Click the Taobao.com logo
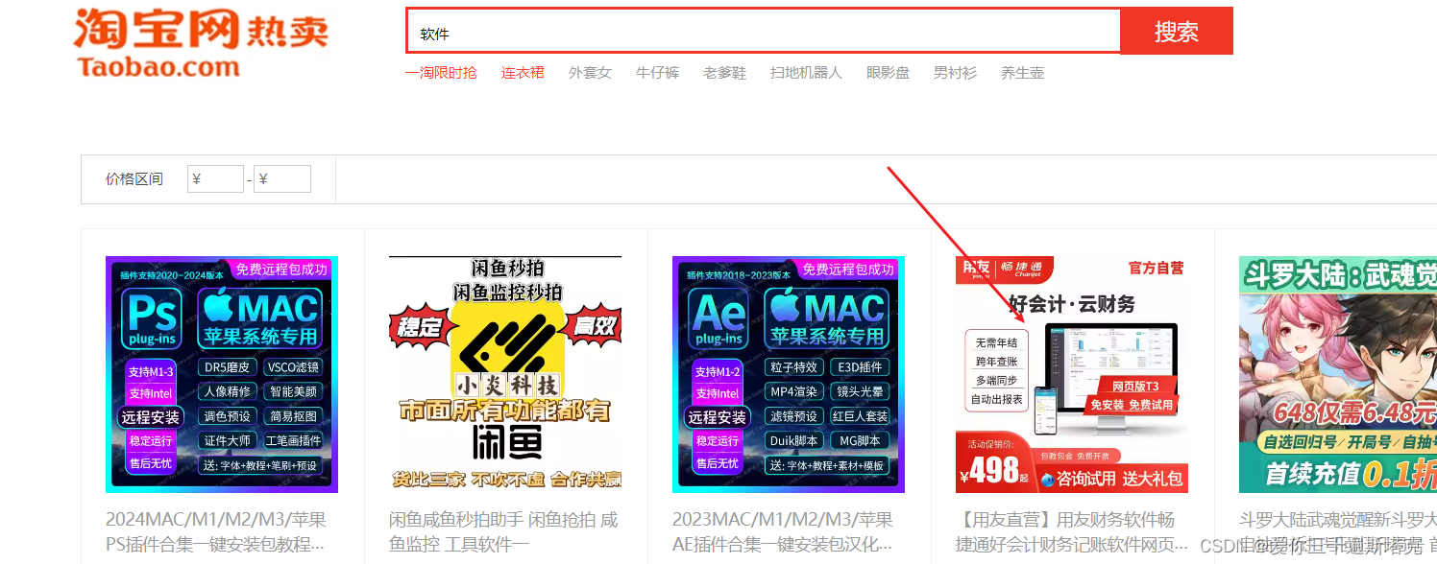1437x564 pixels. [x=201, y=43]
